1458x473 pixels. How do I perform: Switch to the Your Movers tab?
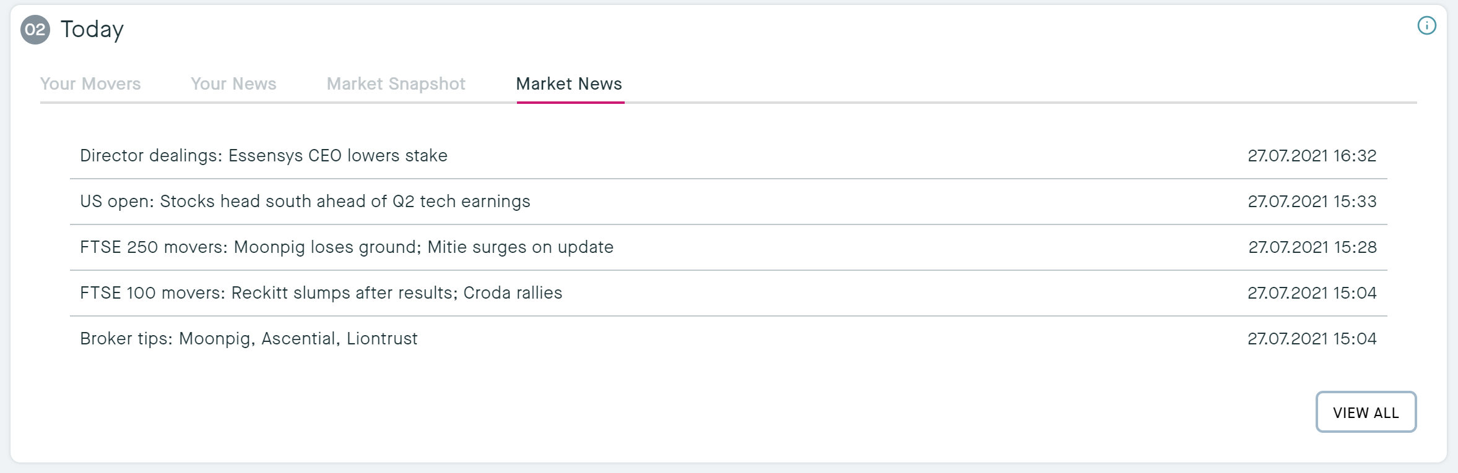[90, 84]
